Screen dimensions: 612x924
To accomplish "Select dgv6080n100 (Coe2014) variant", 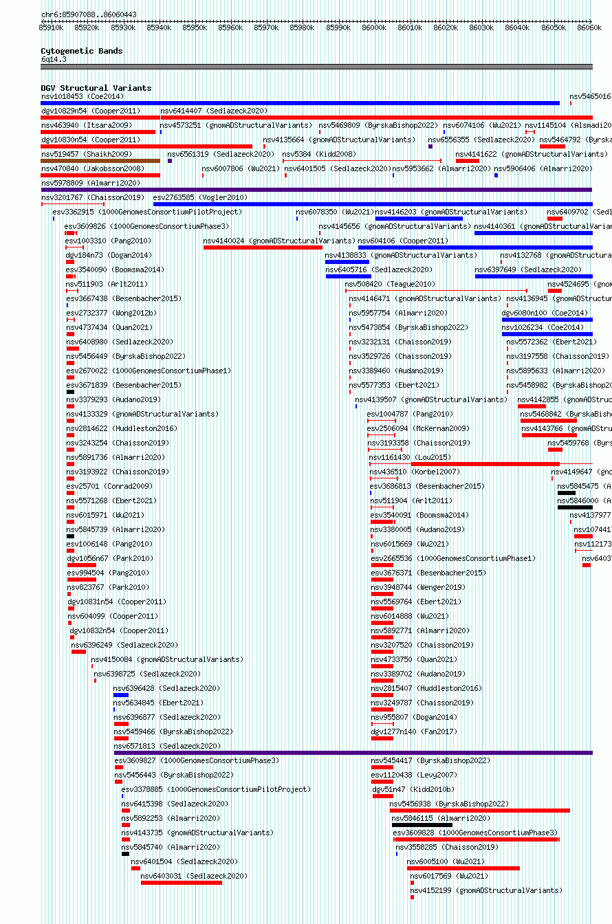I will [x=545, y=313].
